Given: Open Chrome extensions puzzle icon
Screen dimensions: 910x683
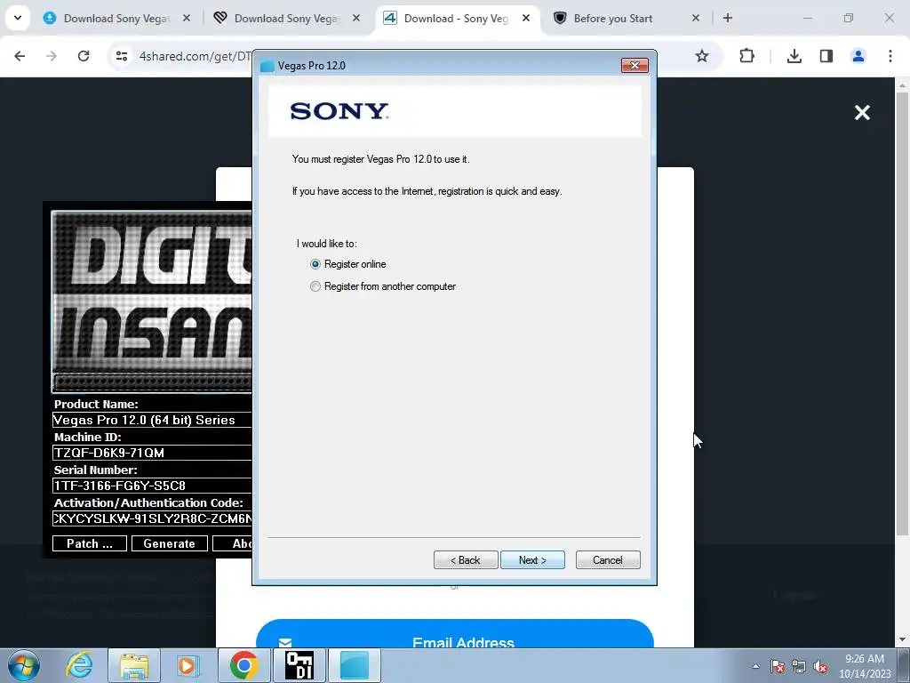Looking at the screenshot, I should (x=746, y=56).
